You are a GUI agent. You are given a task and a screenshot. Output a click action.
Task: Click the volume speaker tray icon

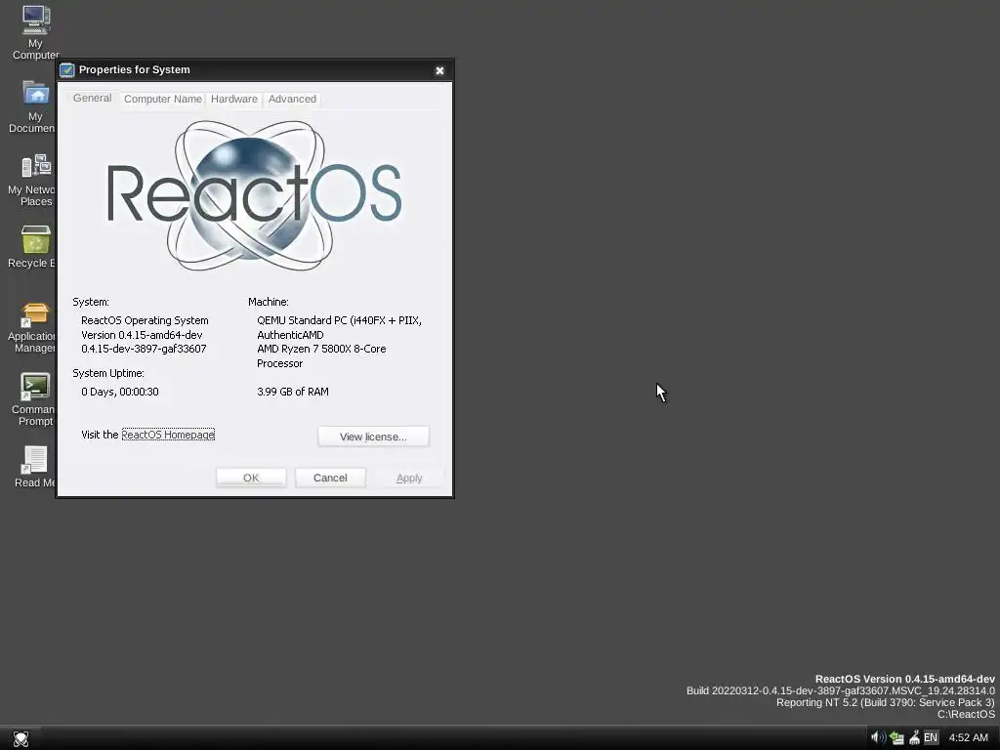[878, 738]
